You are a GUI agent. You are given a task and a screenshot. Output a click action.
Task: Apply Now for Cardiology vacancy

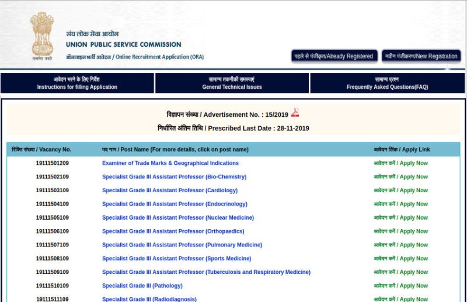pyautogui.click(x=401, y=190)
